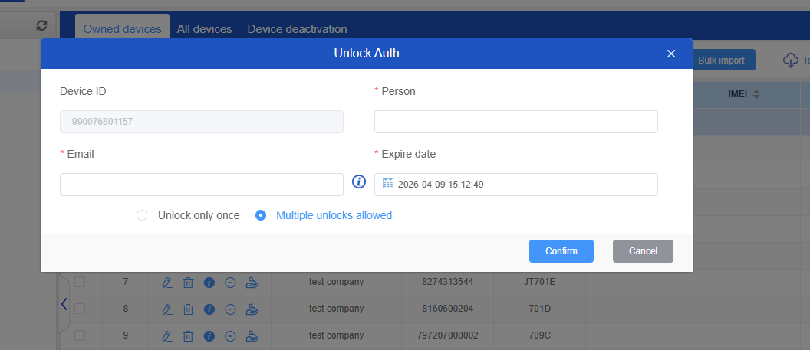Switch to the All devices tab
The width and height of the screenshot is (810, 350).
tap(204, 29)
